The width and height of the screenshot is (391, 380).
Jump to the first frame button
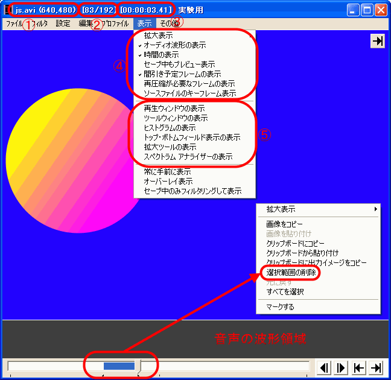tap(359, 367)
